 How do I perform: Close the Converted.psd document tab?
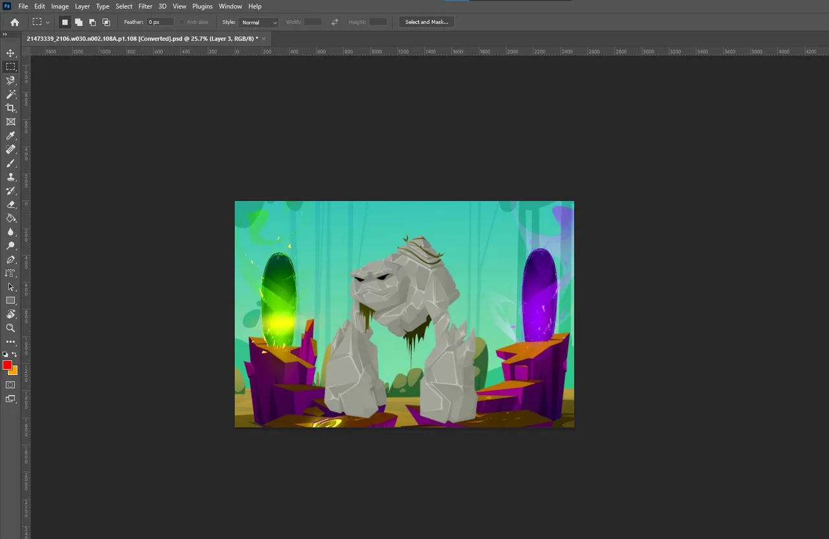point(264,39)
